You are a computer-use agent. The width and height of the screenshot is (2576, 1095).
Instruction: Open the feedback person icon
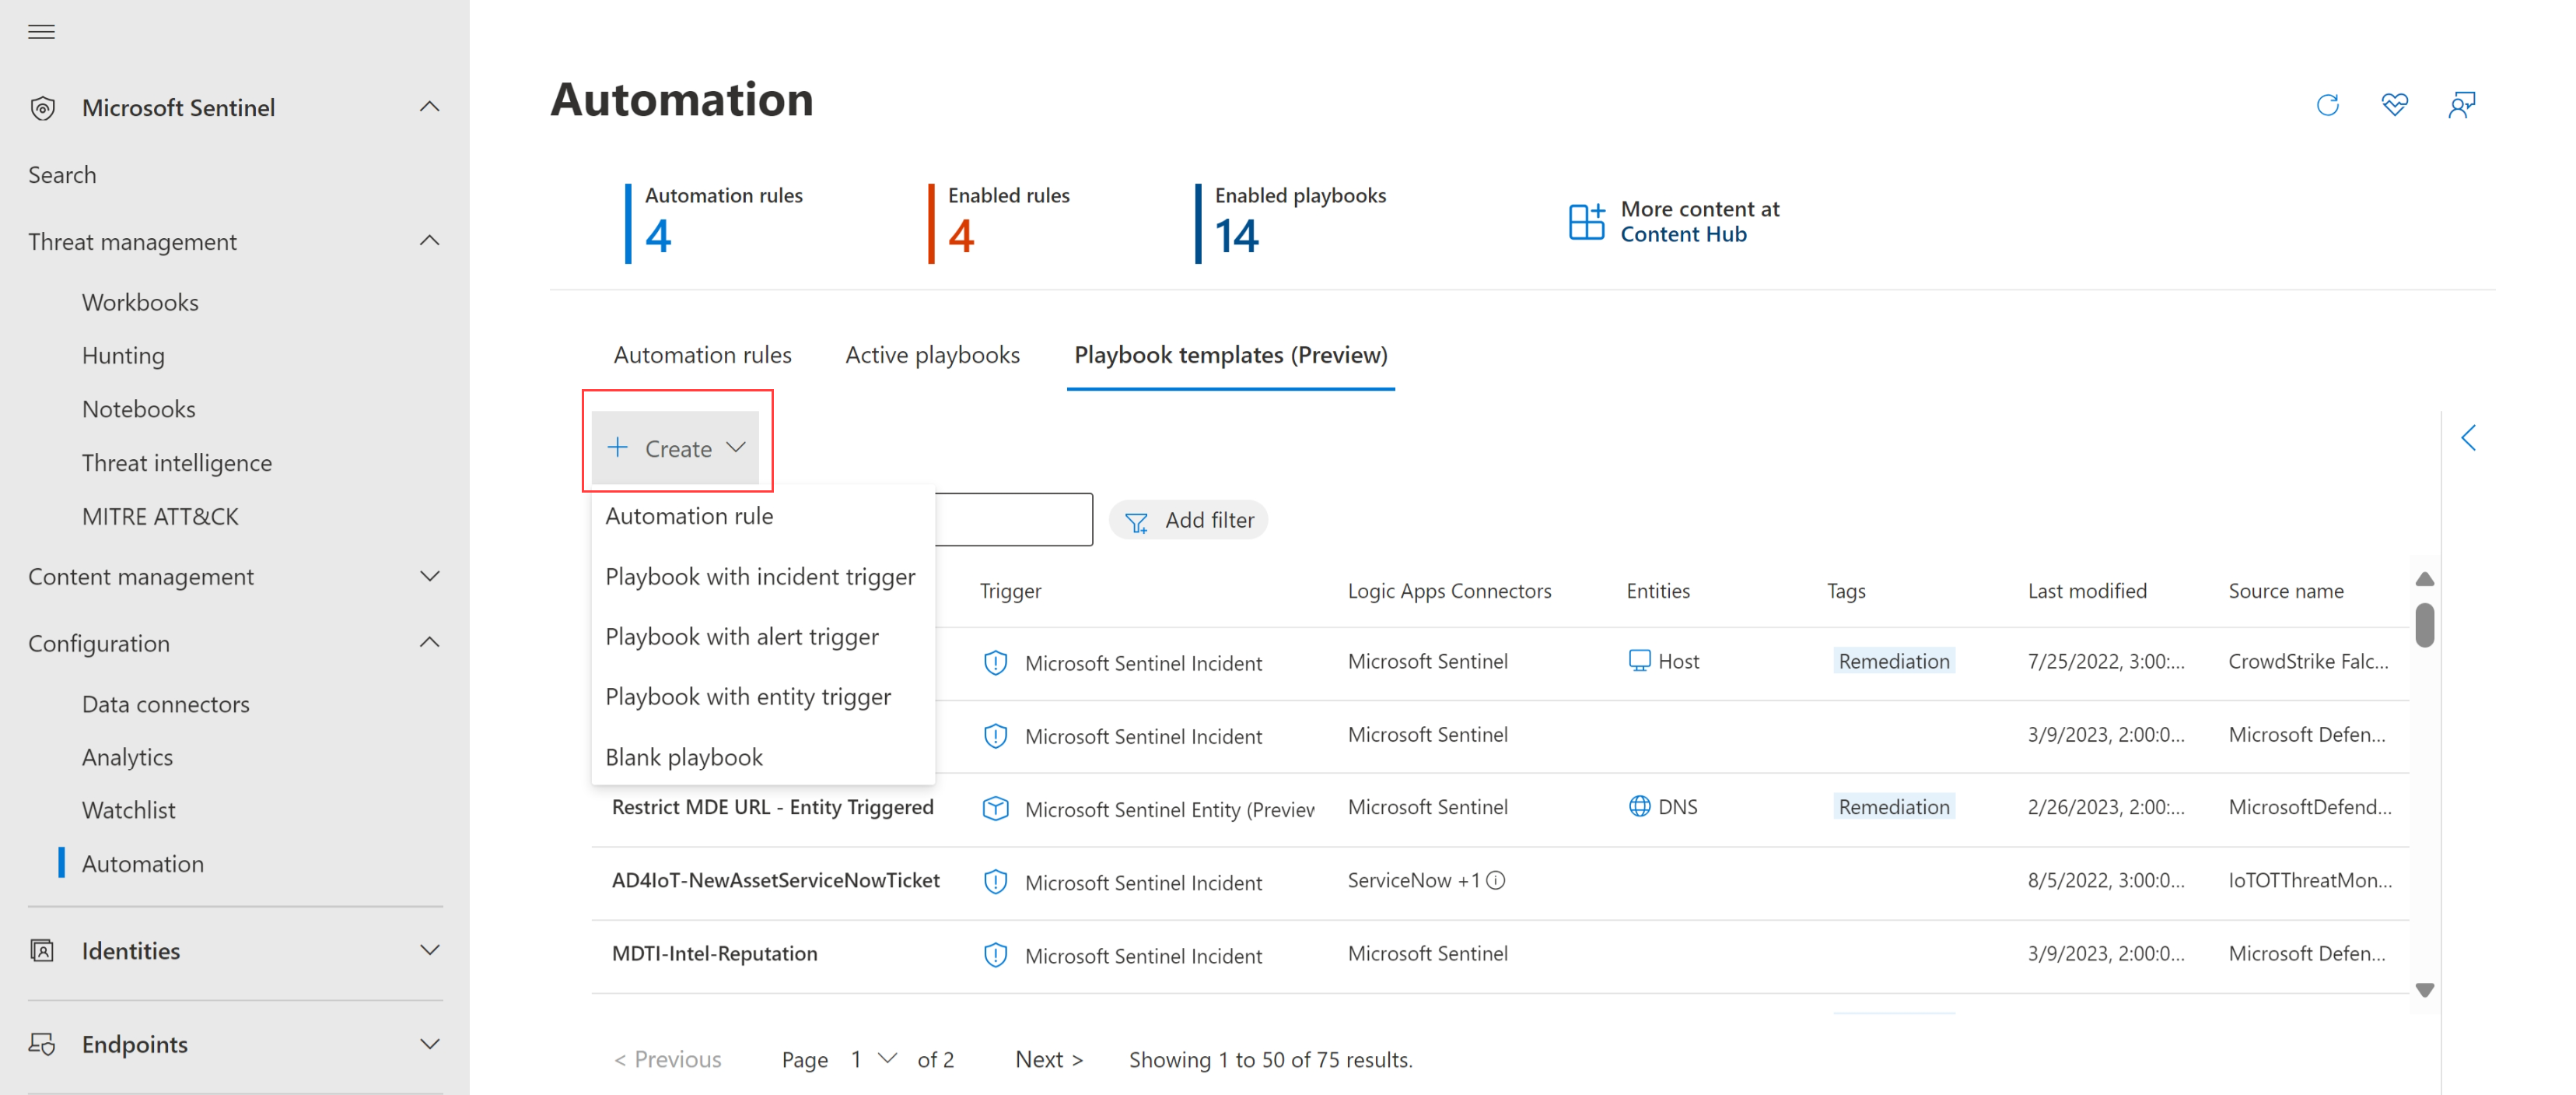pyautogui.click(x=2462, y=104)
